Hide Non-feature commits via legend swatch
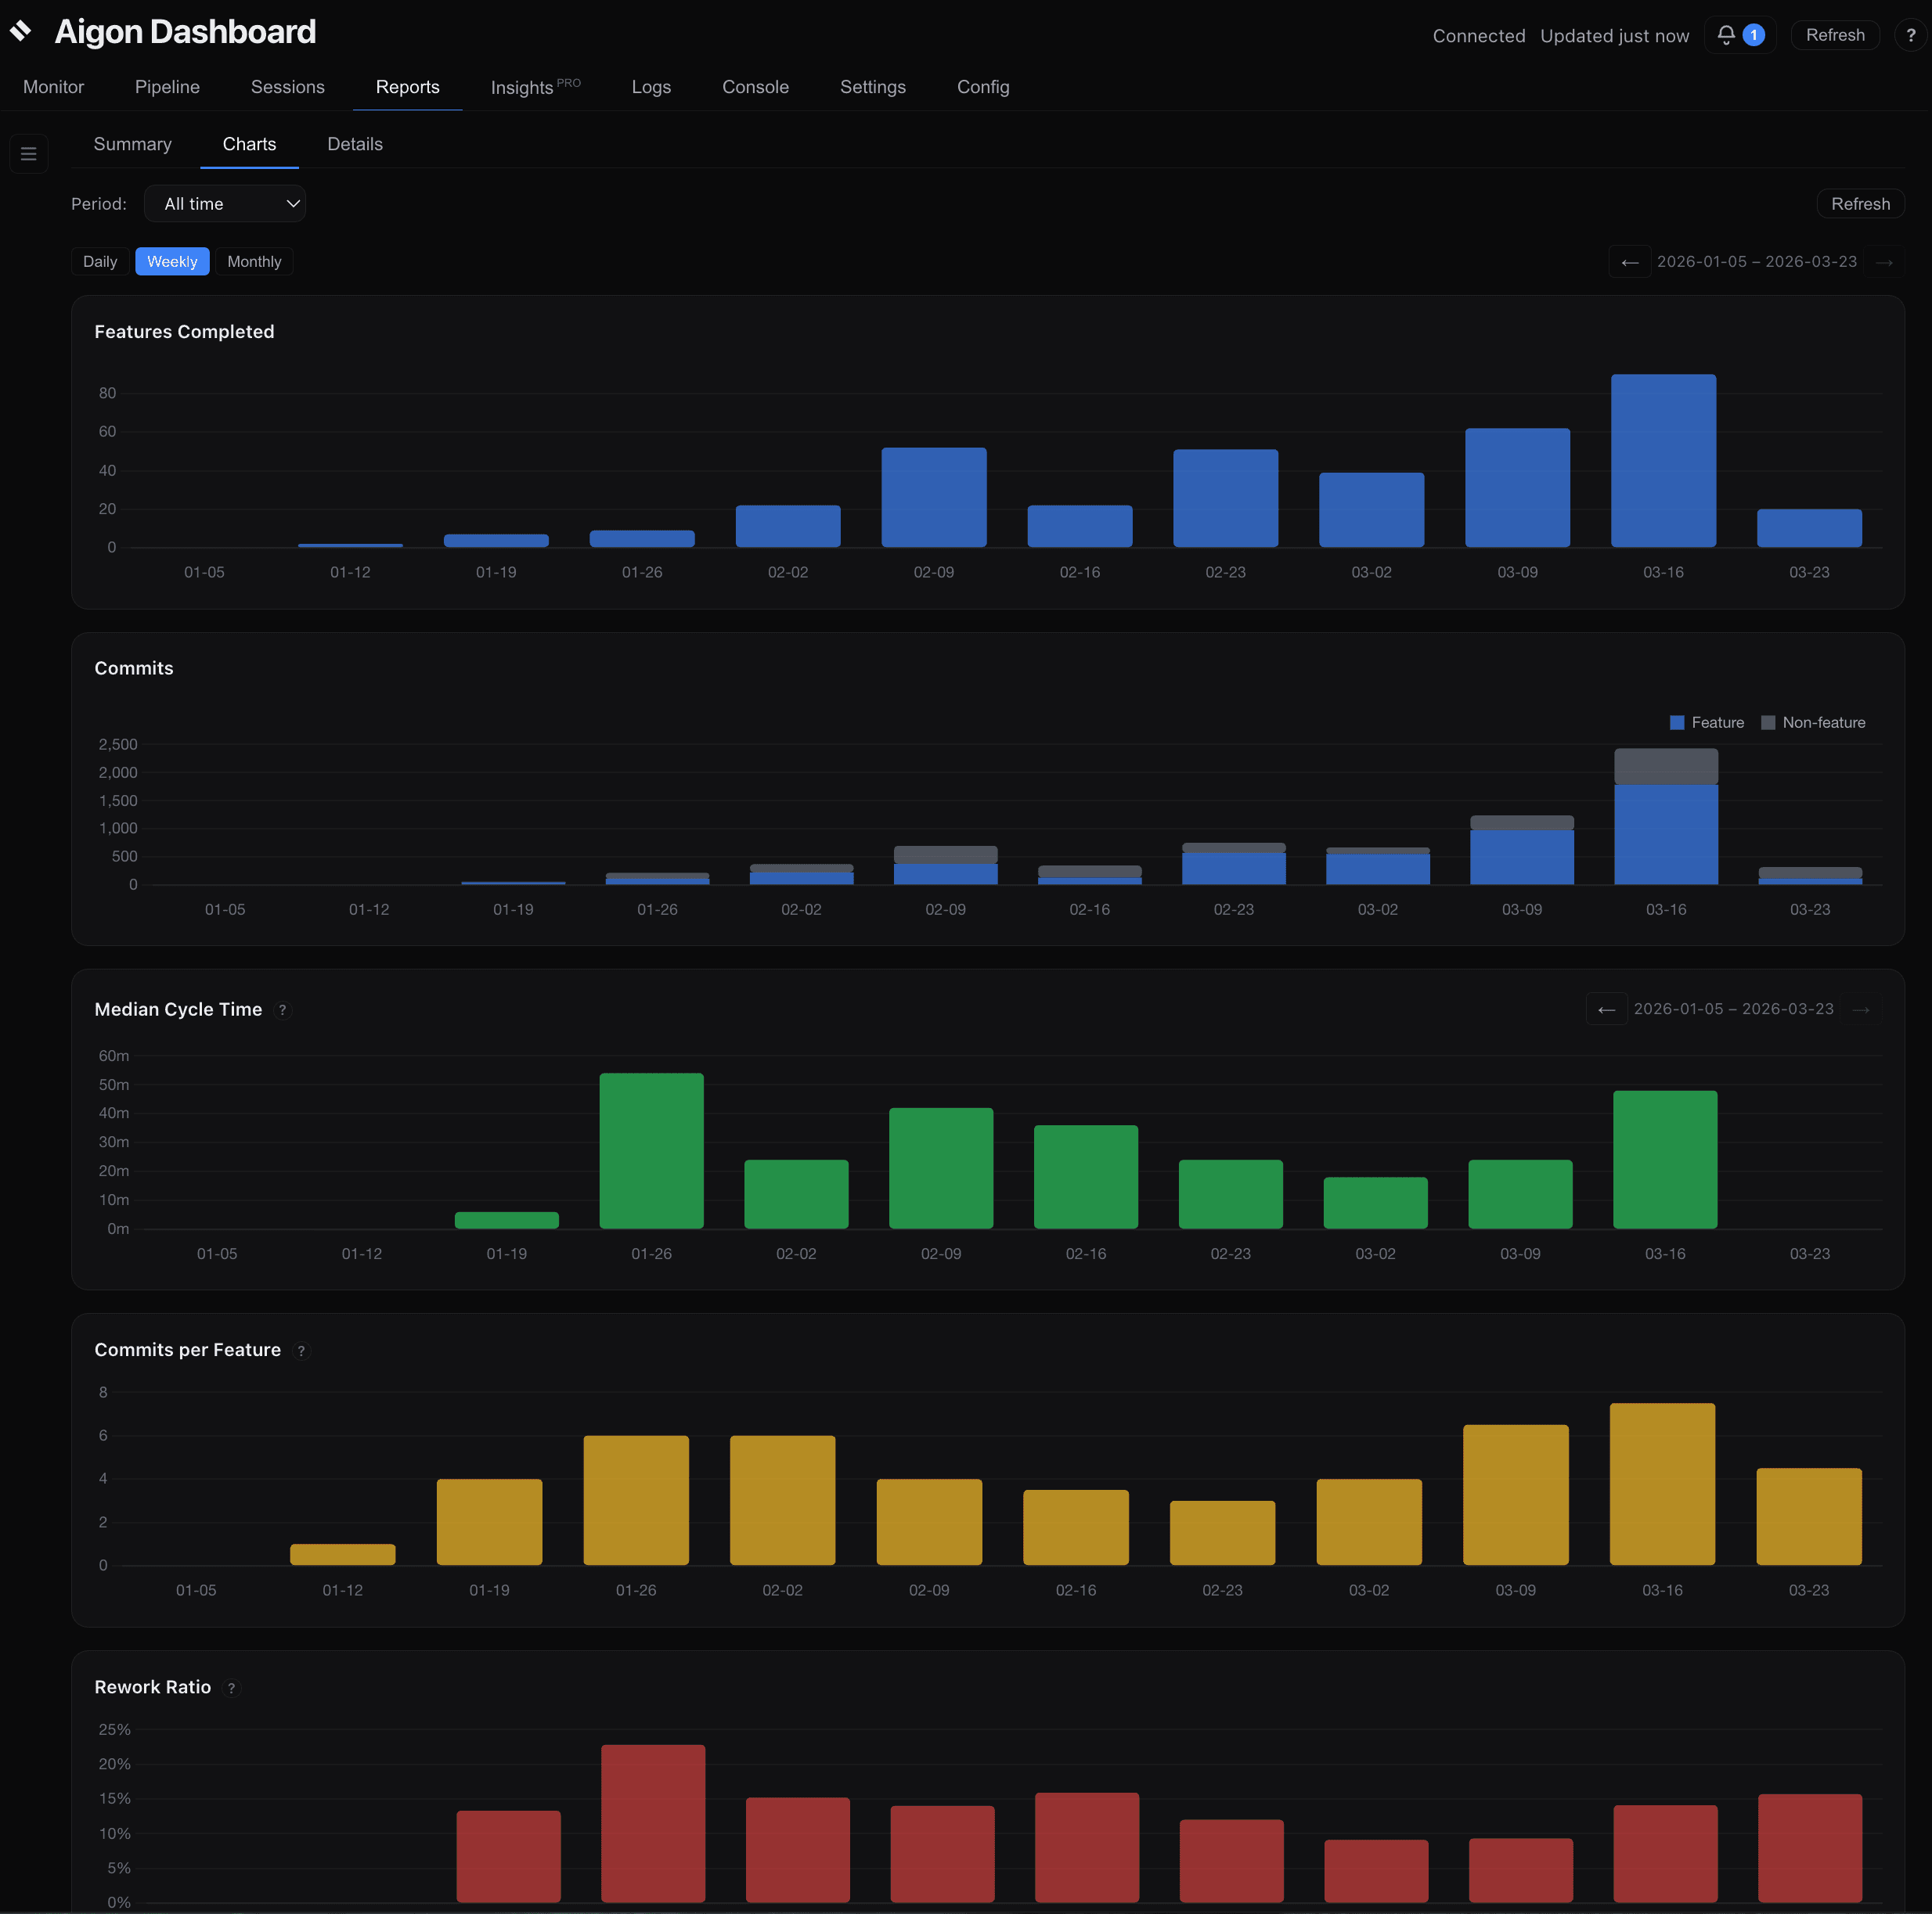1932x1914 pixels. click(1768, 721)
